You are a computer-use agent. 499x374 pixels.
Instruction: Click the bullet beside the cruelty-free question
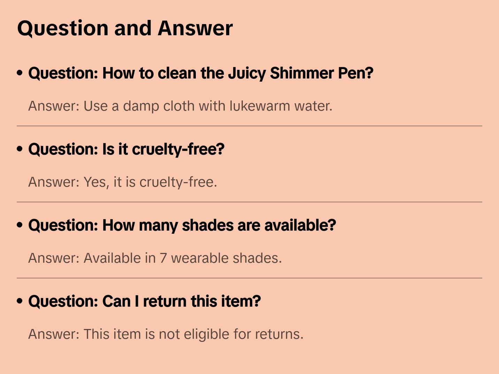pyautogui.click(x=20, y=149)
